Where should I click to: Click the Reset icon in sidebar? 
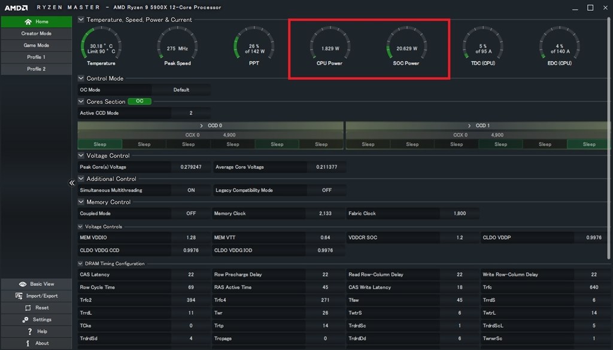(x=28, y=307)
